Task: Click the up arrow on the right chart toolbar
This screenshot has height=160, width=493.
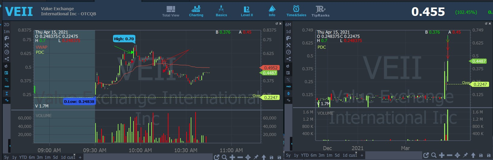Action: click(473, 155)
